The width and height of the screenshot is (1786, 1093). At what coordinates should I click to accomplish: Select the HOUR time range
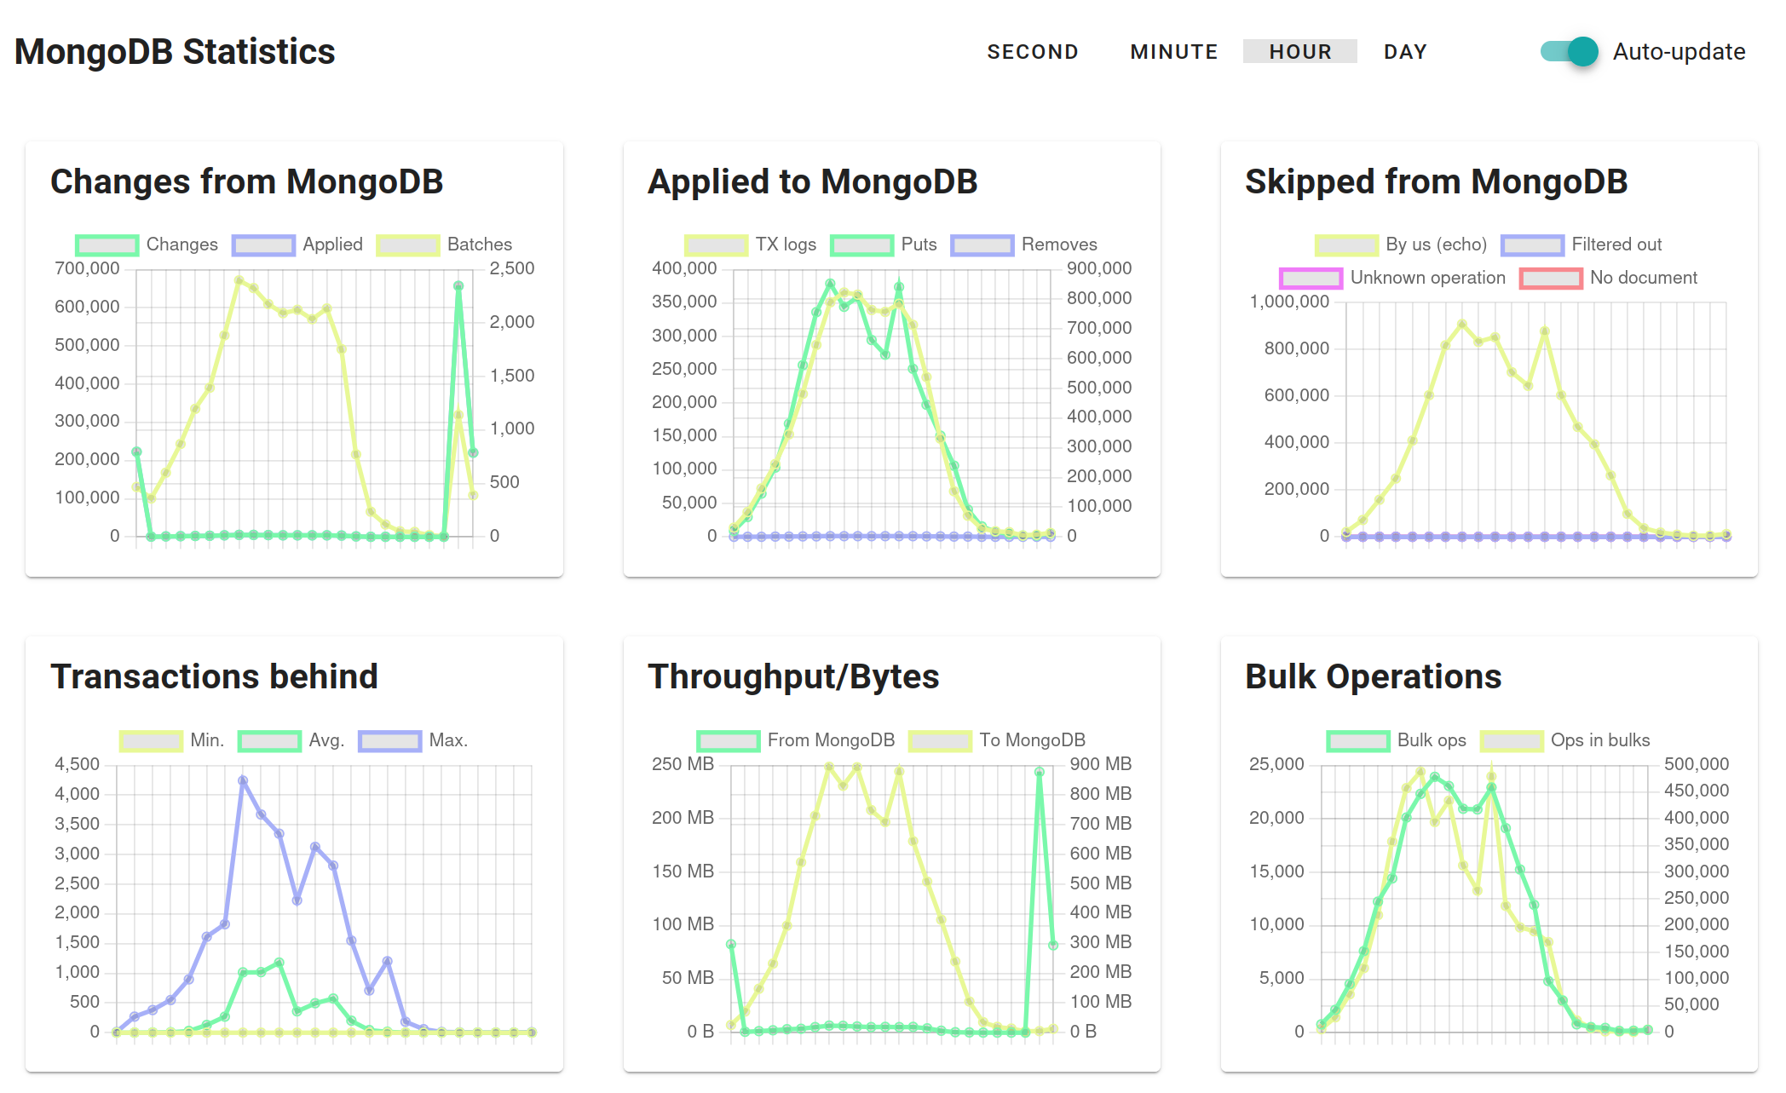(1300, 52)
